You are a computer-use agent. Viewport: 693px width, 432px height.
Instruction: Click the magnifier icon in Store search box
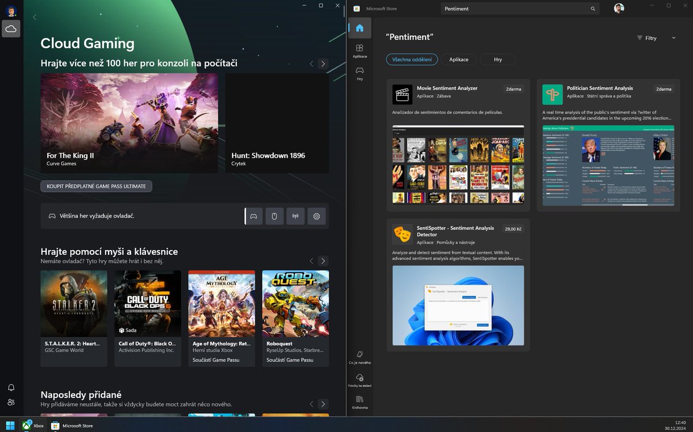coord(593,9)
